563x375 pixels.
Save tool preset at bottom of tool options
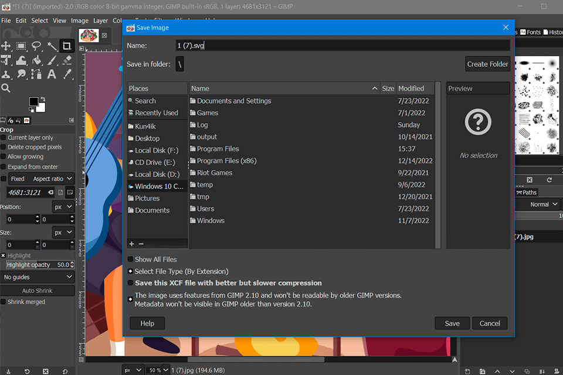(x=8, y=371)
